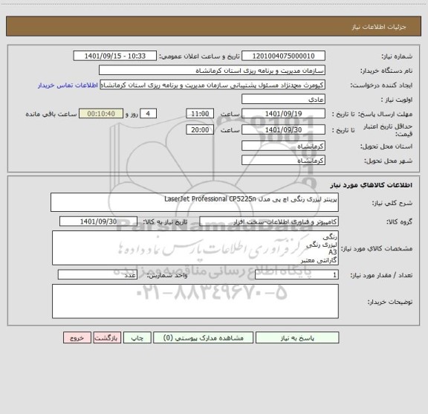Click the goods group field کامپیوتر و فناوری اطلاعات
Viewport: 428px width, 414px height.
click(x=269, y=221)
